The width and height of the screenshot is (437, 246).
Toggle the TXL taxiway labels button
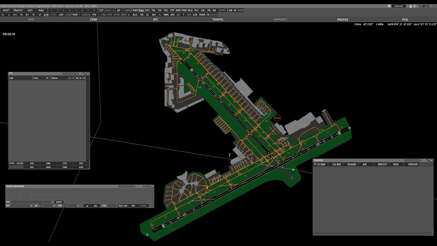click(154, 10)
